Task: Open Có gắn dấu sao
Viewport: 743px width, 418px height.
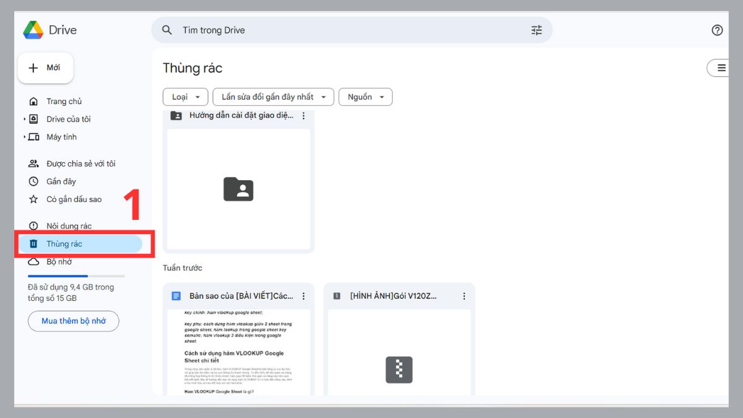Action: [74, 199]
